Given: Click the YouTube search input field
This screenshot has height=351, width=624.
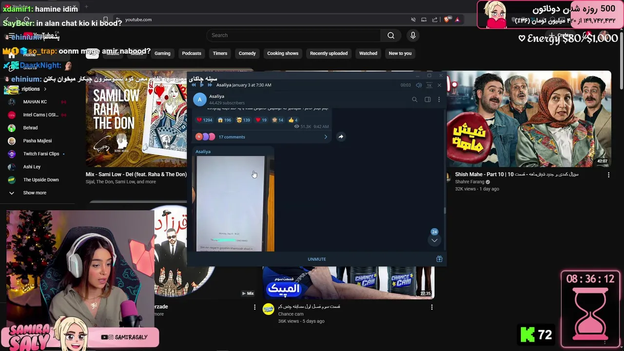Looking at the screenshot, I should 294,35.
